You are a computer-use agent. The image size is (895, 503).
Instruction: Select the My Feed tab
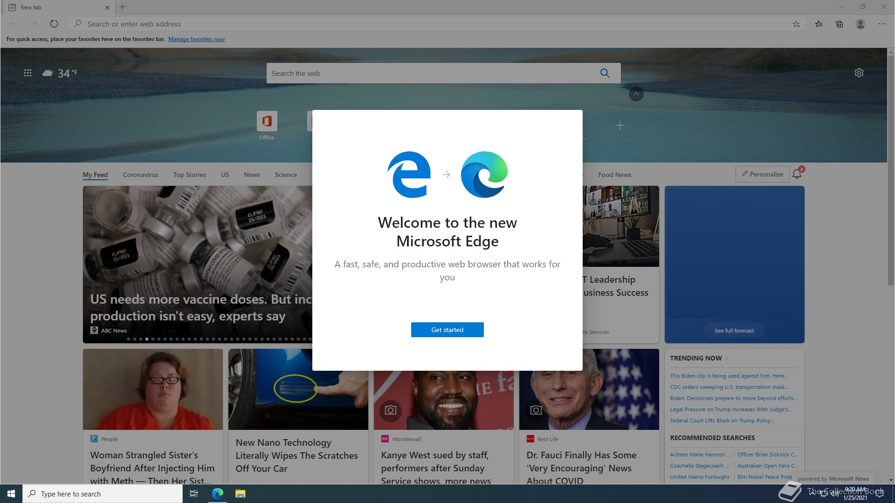point(95,175)
